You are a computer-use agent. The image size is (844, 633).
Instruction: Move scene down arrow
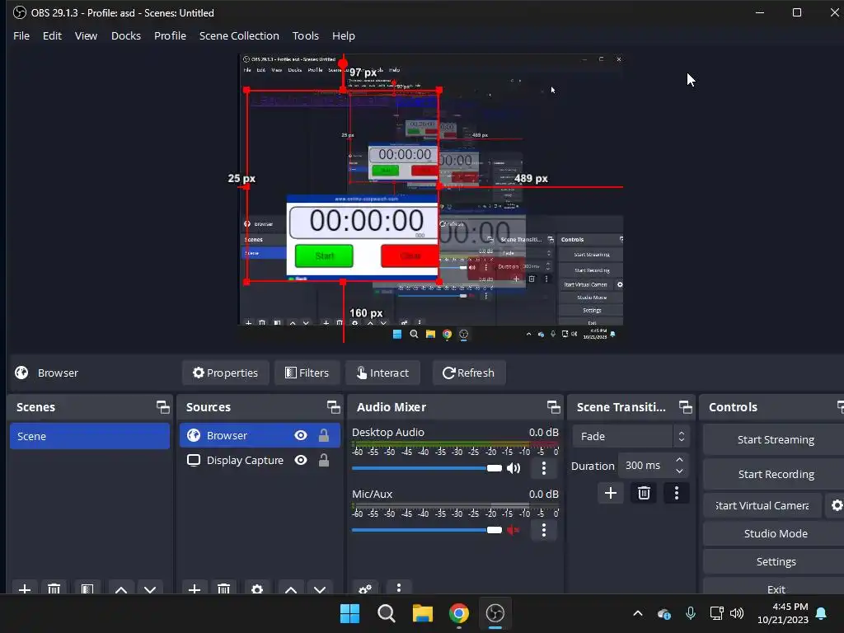150,588
